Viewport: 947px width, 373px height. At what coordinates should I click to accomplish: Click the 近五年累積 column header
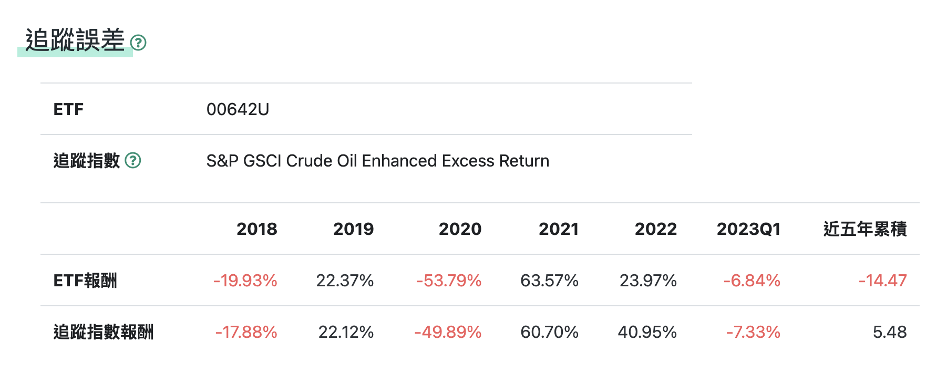pos(864,229)
